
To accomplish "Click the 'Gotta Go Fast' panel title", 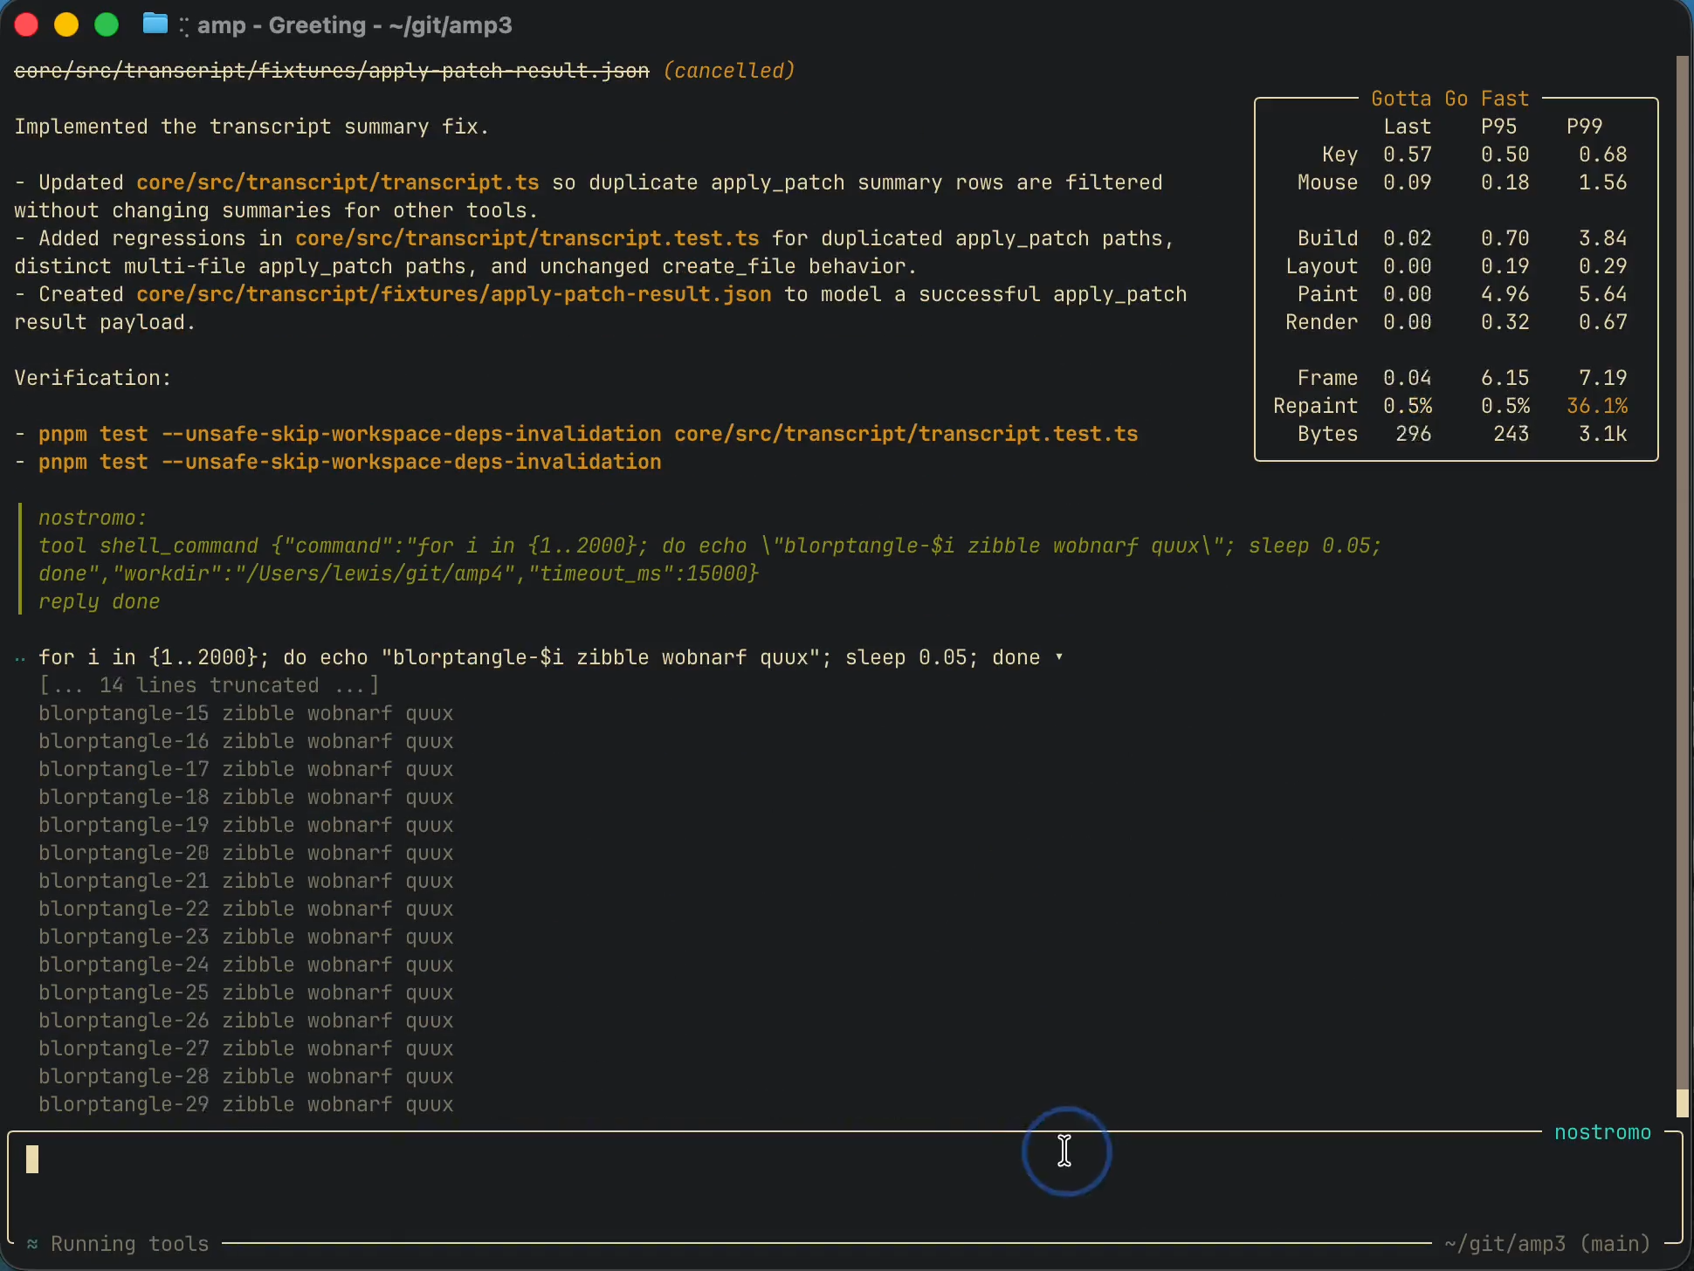I will 1450,99.
